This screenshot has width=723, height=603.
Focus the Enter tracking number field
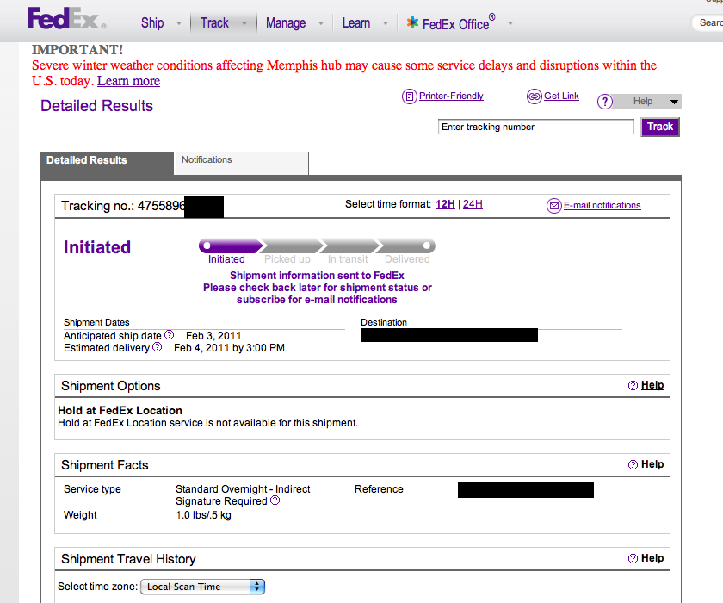coord(535,127)
